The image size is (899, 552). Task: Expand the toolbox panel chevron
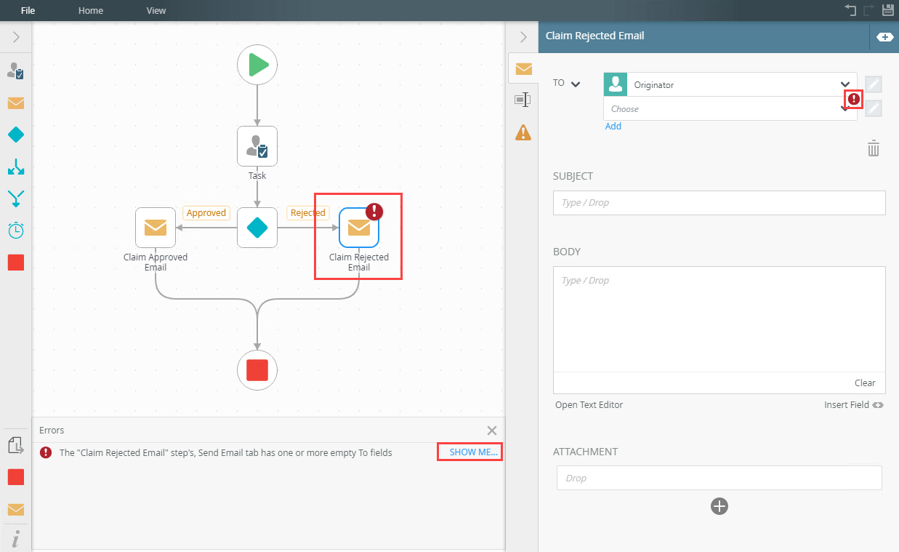(16, 37)
